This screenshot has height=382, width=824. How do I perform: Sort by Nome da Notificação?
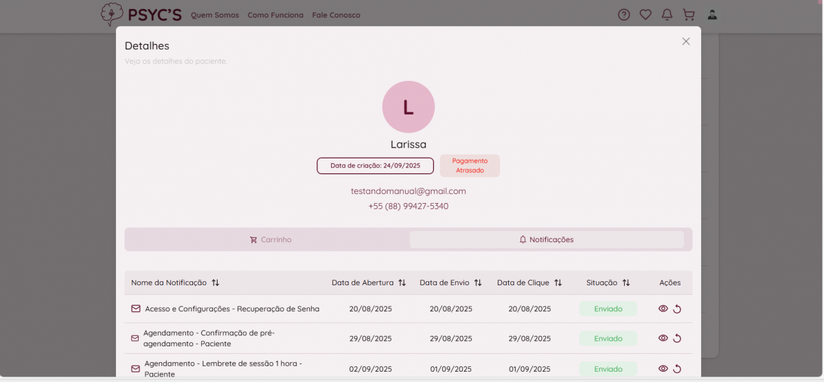coord(216,283)
